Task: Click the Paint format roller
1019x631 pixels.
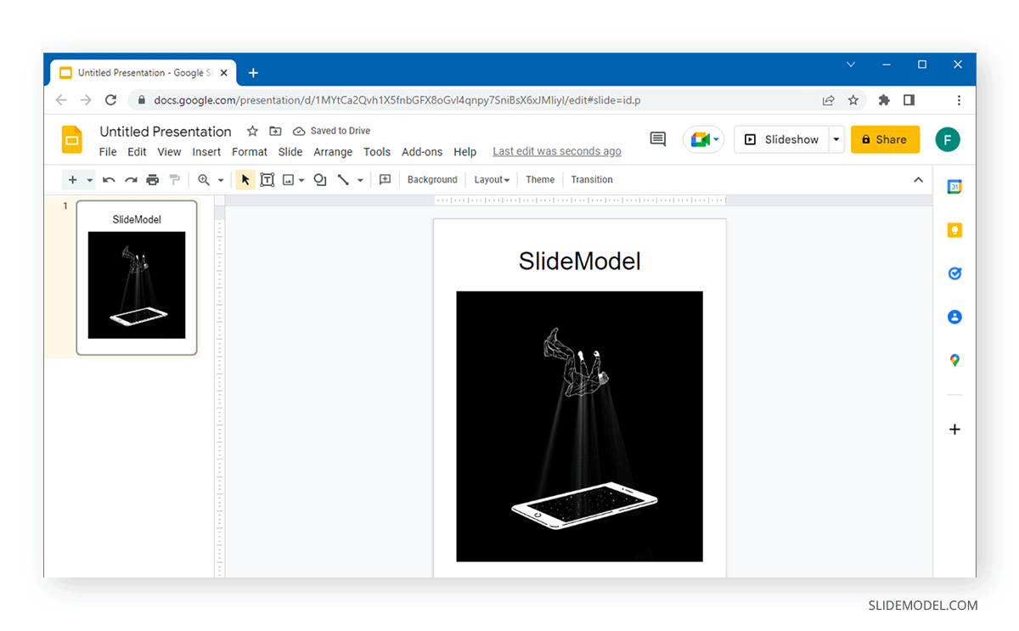Action: point(175,180)
